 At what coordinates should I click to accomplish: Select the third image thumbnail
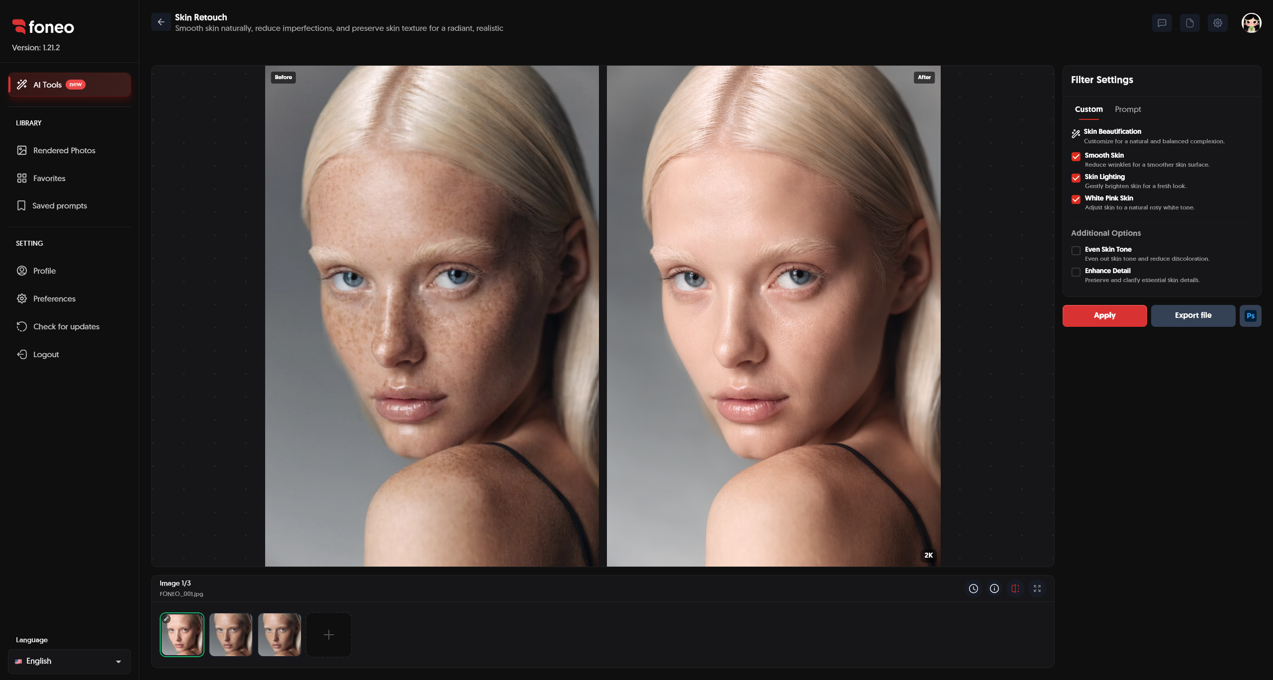279,634
